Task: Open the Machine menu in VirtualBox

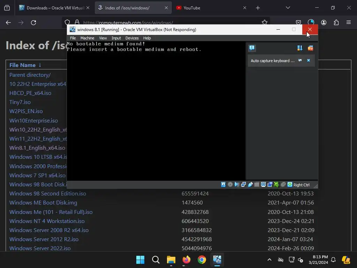Action: [x=87, y=38]
